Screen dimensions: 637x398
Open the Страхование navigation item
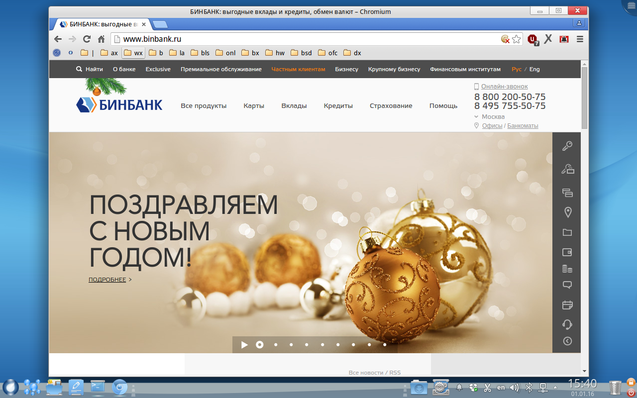coord(391,105)
